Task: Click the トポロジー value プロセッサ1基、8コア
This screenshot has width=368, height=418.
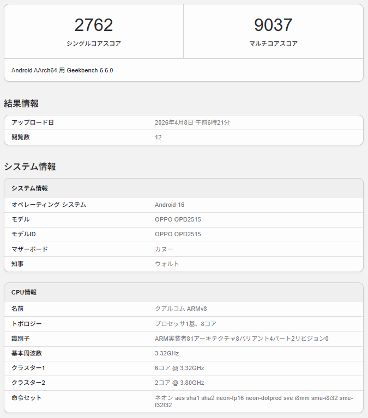Action: 185,324
